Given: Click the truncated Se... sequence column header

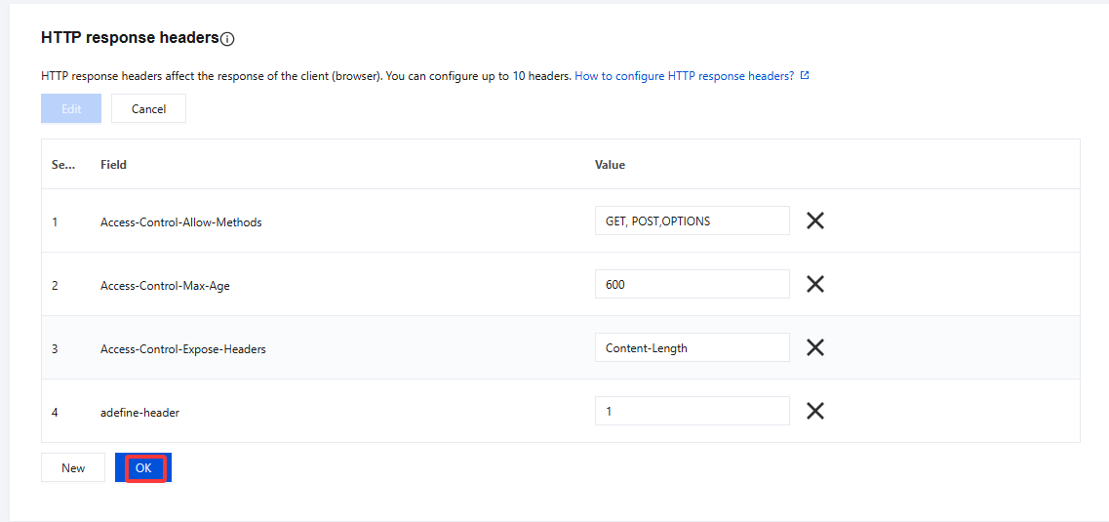Looking at the screenshot, I should click(x=63, y=165).
